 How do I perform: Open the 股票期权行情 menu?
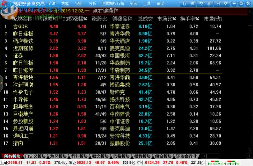pyautogui.click(x=113, y=3)
